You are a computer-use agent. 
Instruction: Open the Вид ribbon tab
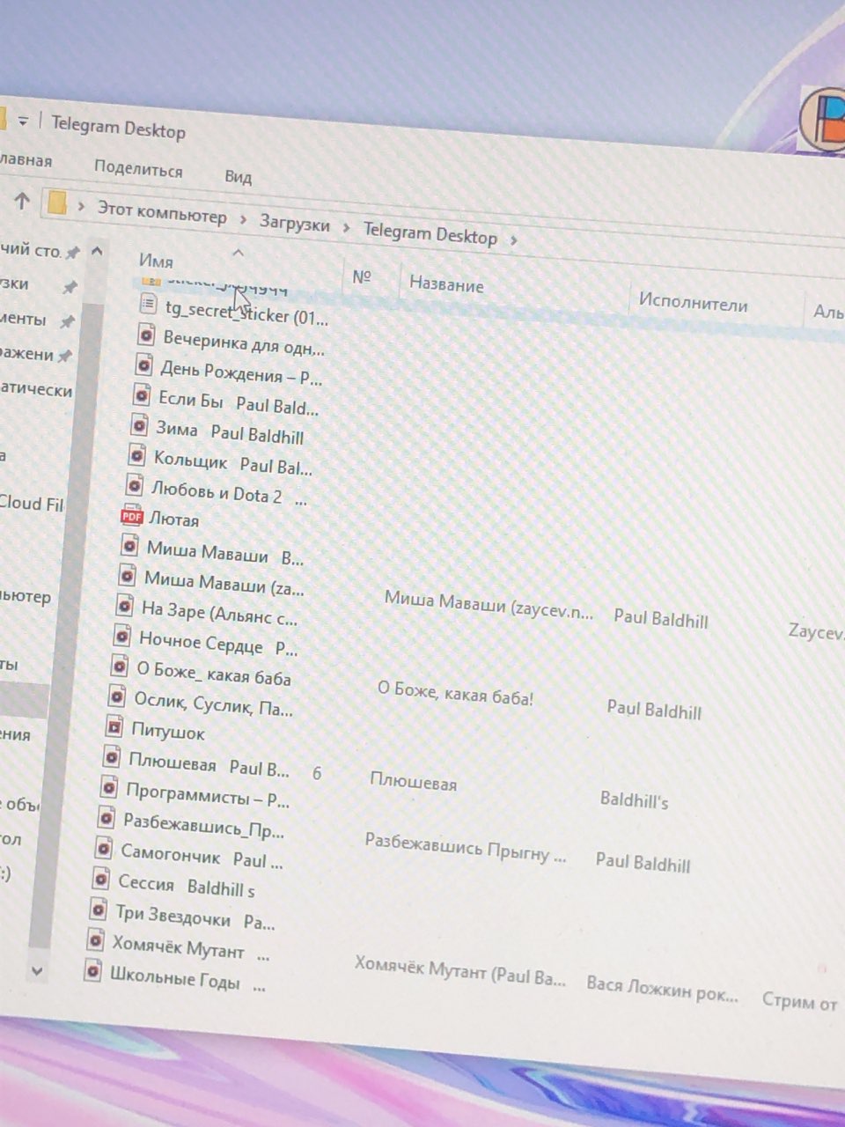[238, 176]
